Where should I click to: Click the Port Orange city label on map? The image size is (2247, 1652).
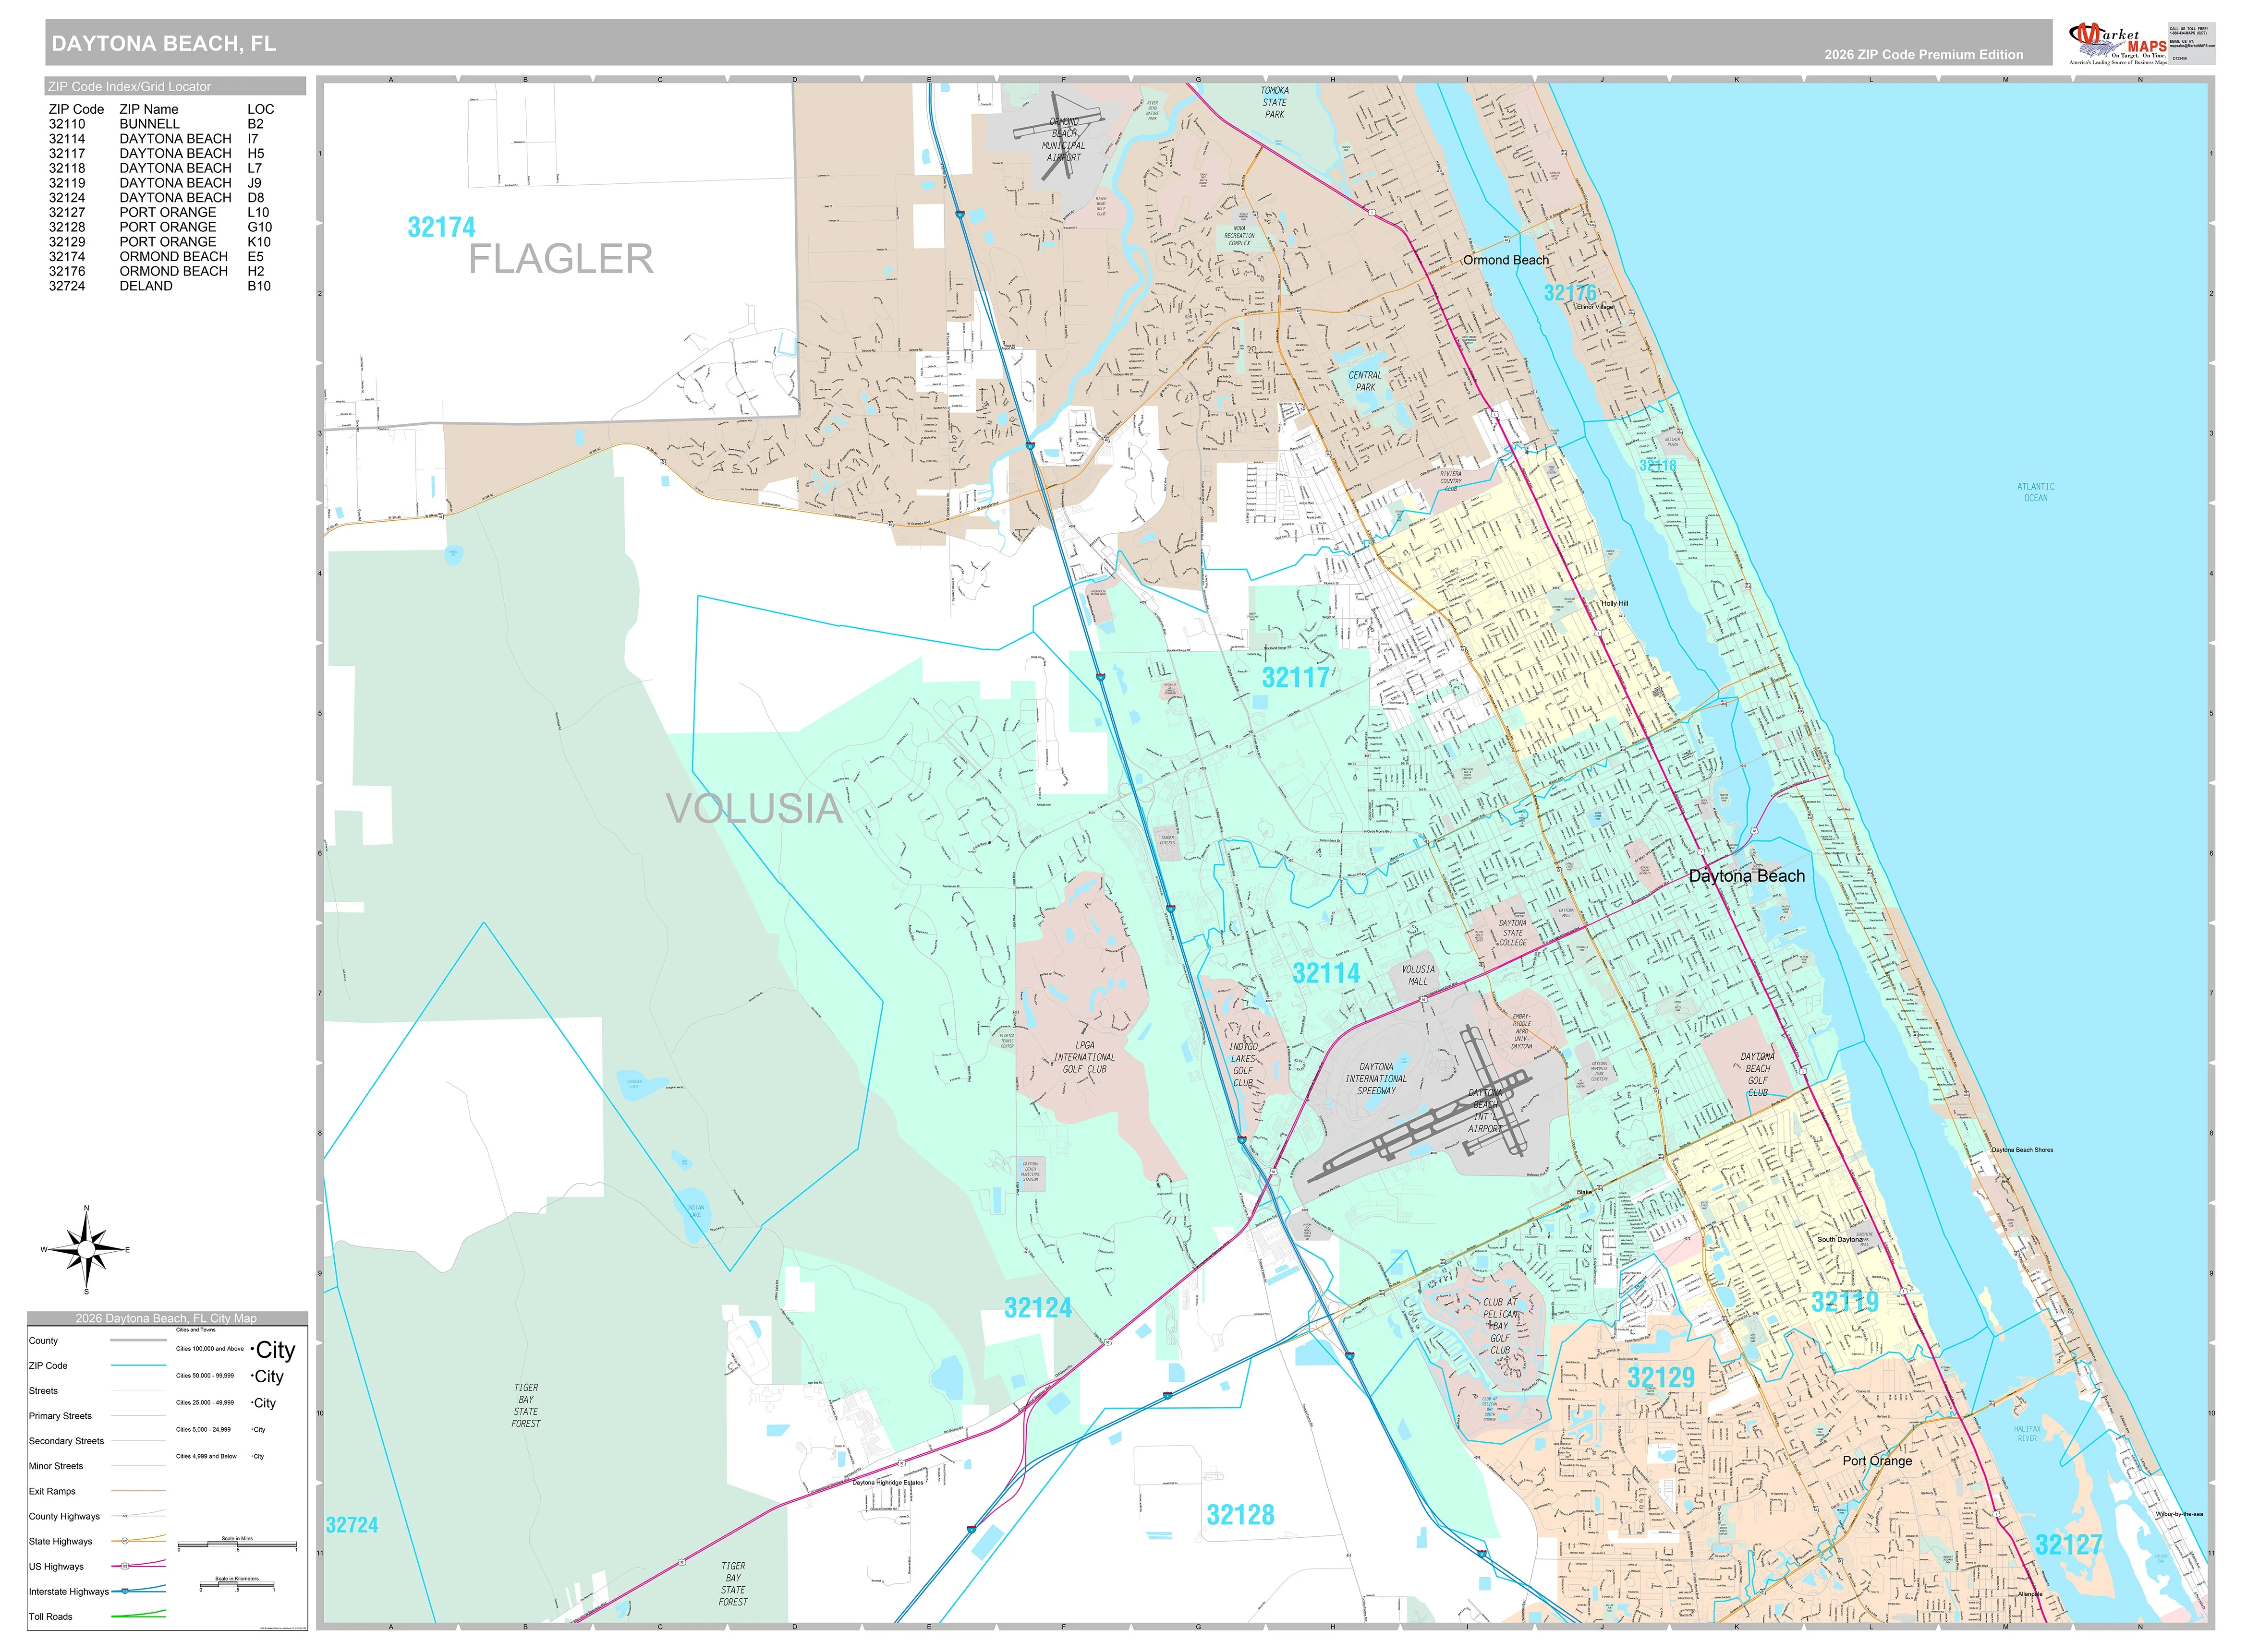click(1877, 1461)
